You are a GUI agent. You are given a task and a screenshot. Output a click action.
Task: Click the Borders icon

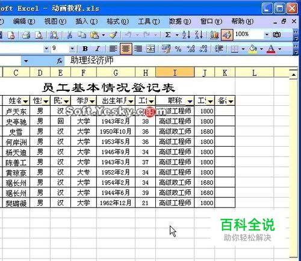[234, 49]
